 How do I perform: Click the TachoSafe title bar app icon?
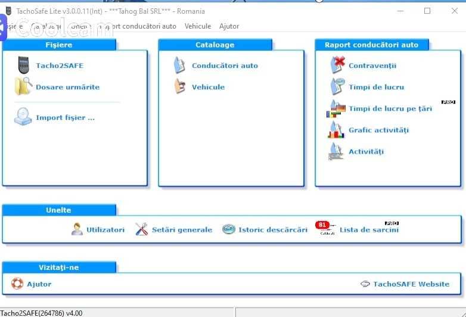pos(8,11)
